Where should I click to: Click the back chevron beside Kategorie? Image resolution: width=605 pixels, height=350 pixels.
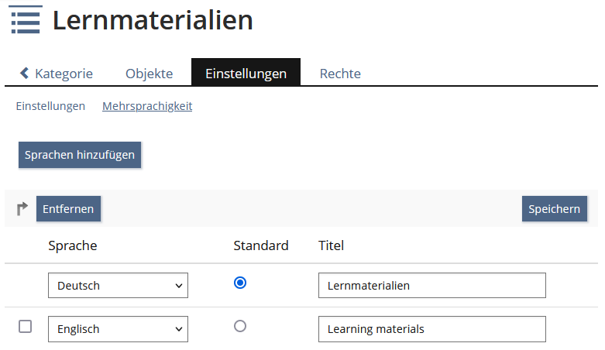25,74
